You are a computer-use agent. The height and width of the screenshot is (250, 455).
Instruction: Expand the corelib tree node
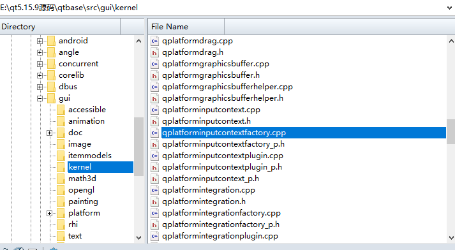[40, 76]
